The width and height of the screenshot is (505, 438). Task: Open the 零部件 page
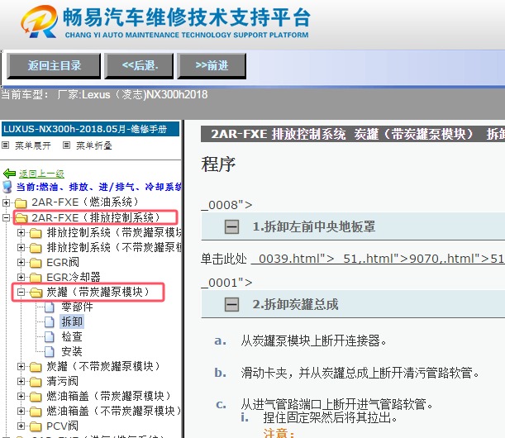coord(78,307)
